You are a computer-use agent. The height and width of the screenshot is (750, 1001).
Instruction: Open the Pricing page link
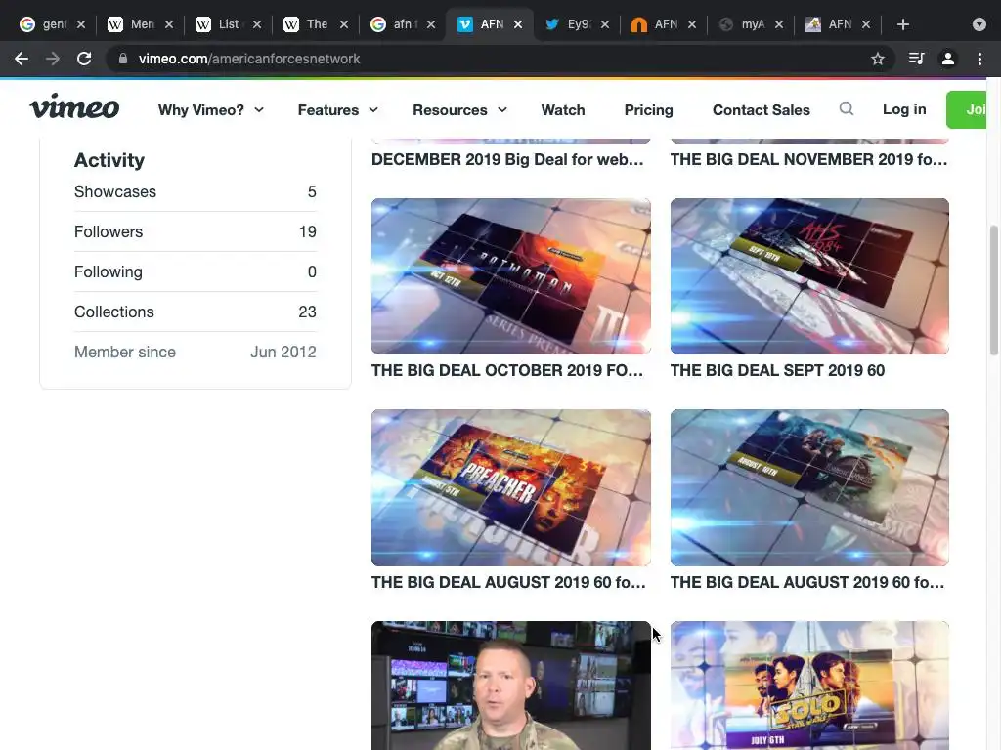pos(648,110)
